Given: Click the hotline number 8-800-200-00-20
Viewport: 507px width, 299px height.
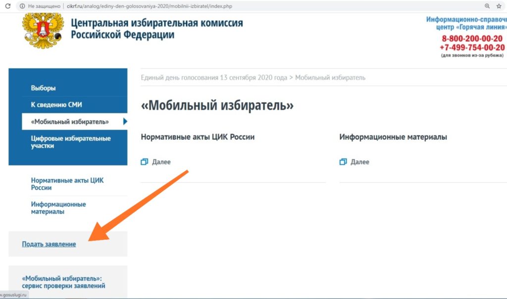Looking at the screenshot, I should 472,39.
